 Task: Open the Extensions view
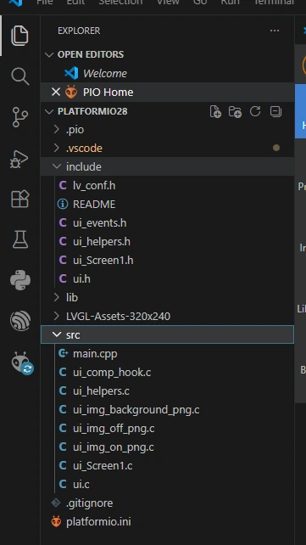tap(19, 199)
